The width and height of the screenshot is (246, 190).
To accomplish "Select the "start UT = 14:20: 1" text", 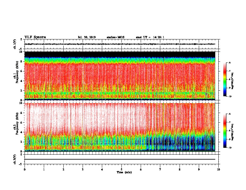I will (150, 37).
